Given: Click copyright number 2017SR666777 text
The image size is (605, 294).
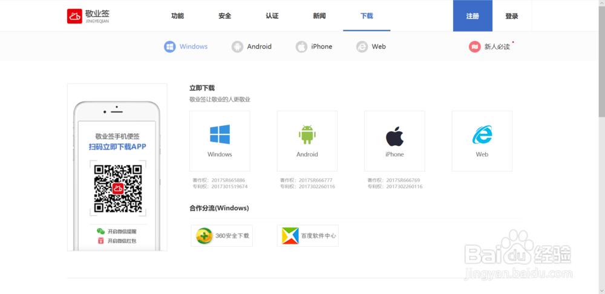Looking at the screenshot, I should tap(316, 180).
